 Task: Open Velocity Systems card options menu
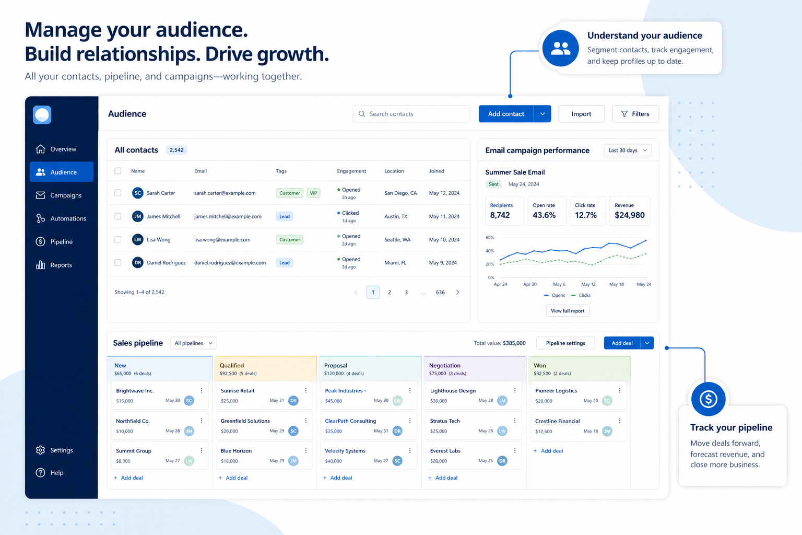pyautogui.click(x=410, y=450)
